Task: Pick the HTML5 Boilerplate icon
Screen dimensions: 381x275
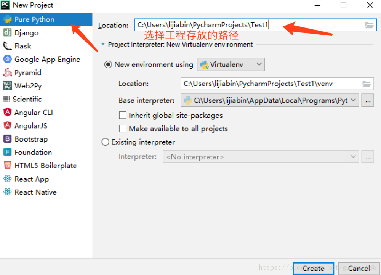Action: click(x=7, y=165)
